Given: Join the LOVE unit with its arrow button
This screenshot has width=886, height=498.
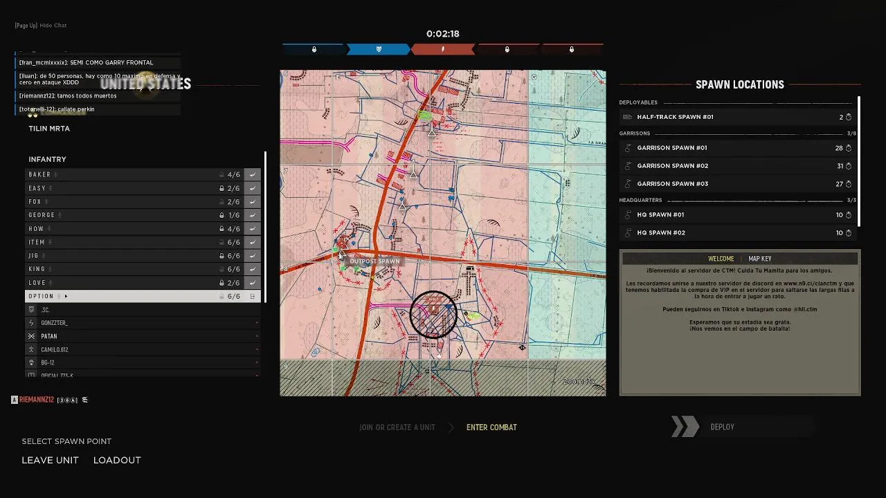Looking at the screenshot, I should tap(253, 283).
